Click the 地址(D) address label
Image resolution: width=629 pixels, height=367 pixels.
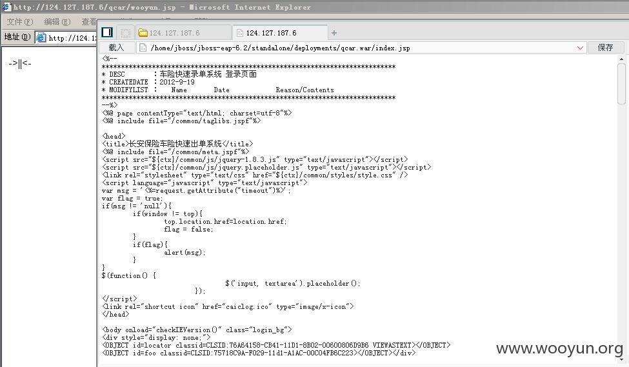[x=17, y=37]
